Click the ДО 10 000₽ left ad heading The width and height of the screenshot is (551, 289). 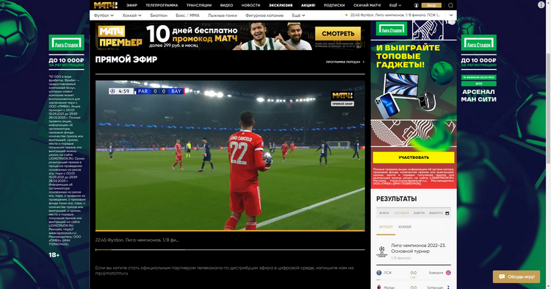click(x=66, y=60)
